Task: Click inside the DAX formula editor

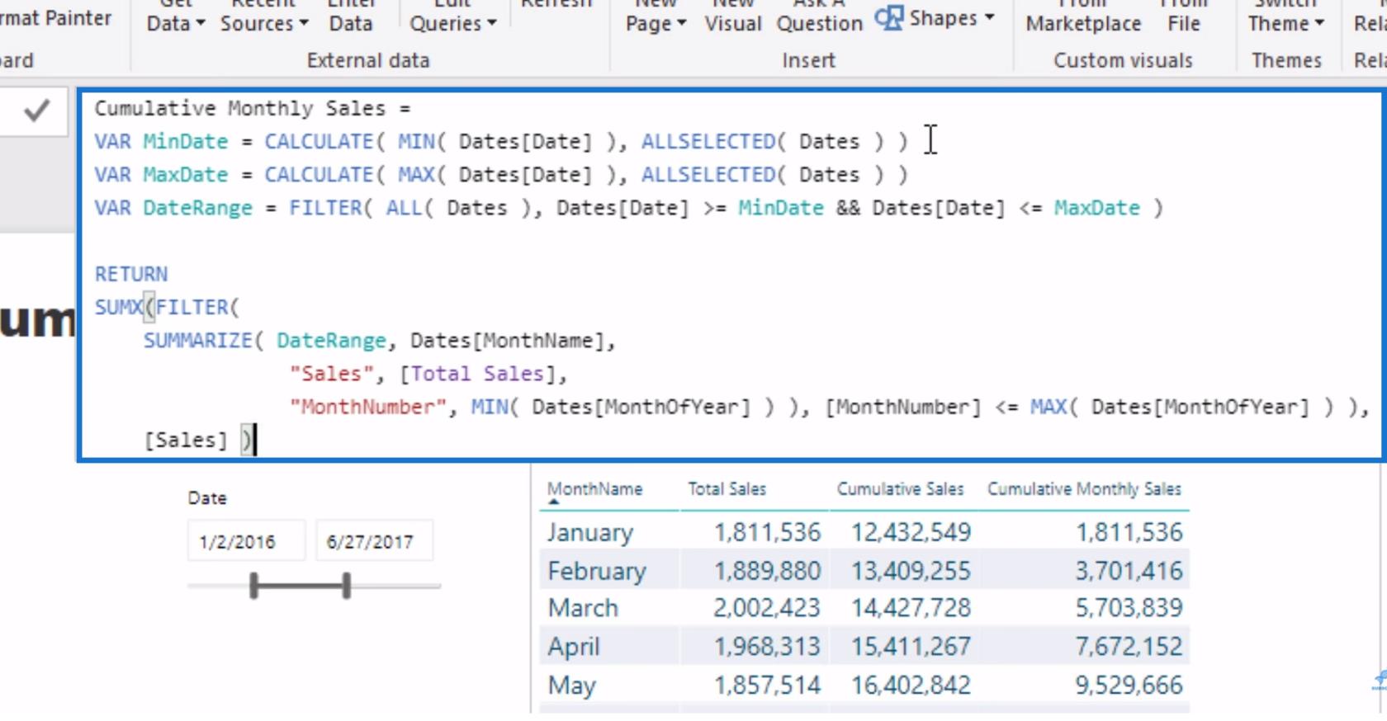Action: tap(731, 275)
